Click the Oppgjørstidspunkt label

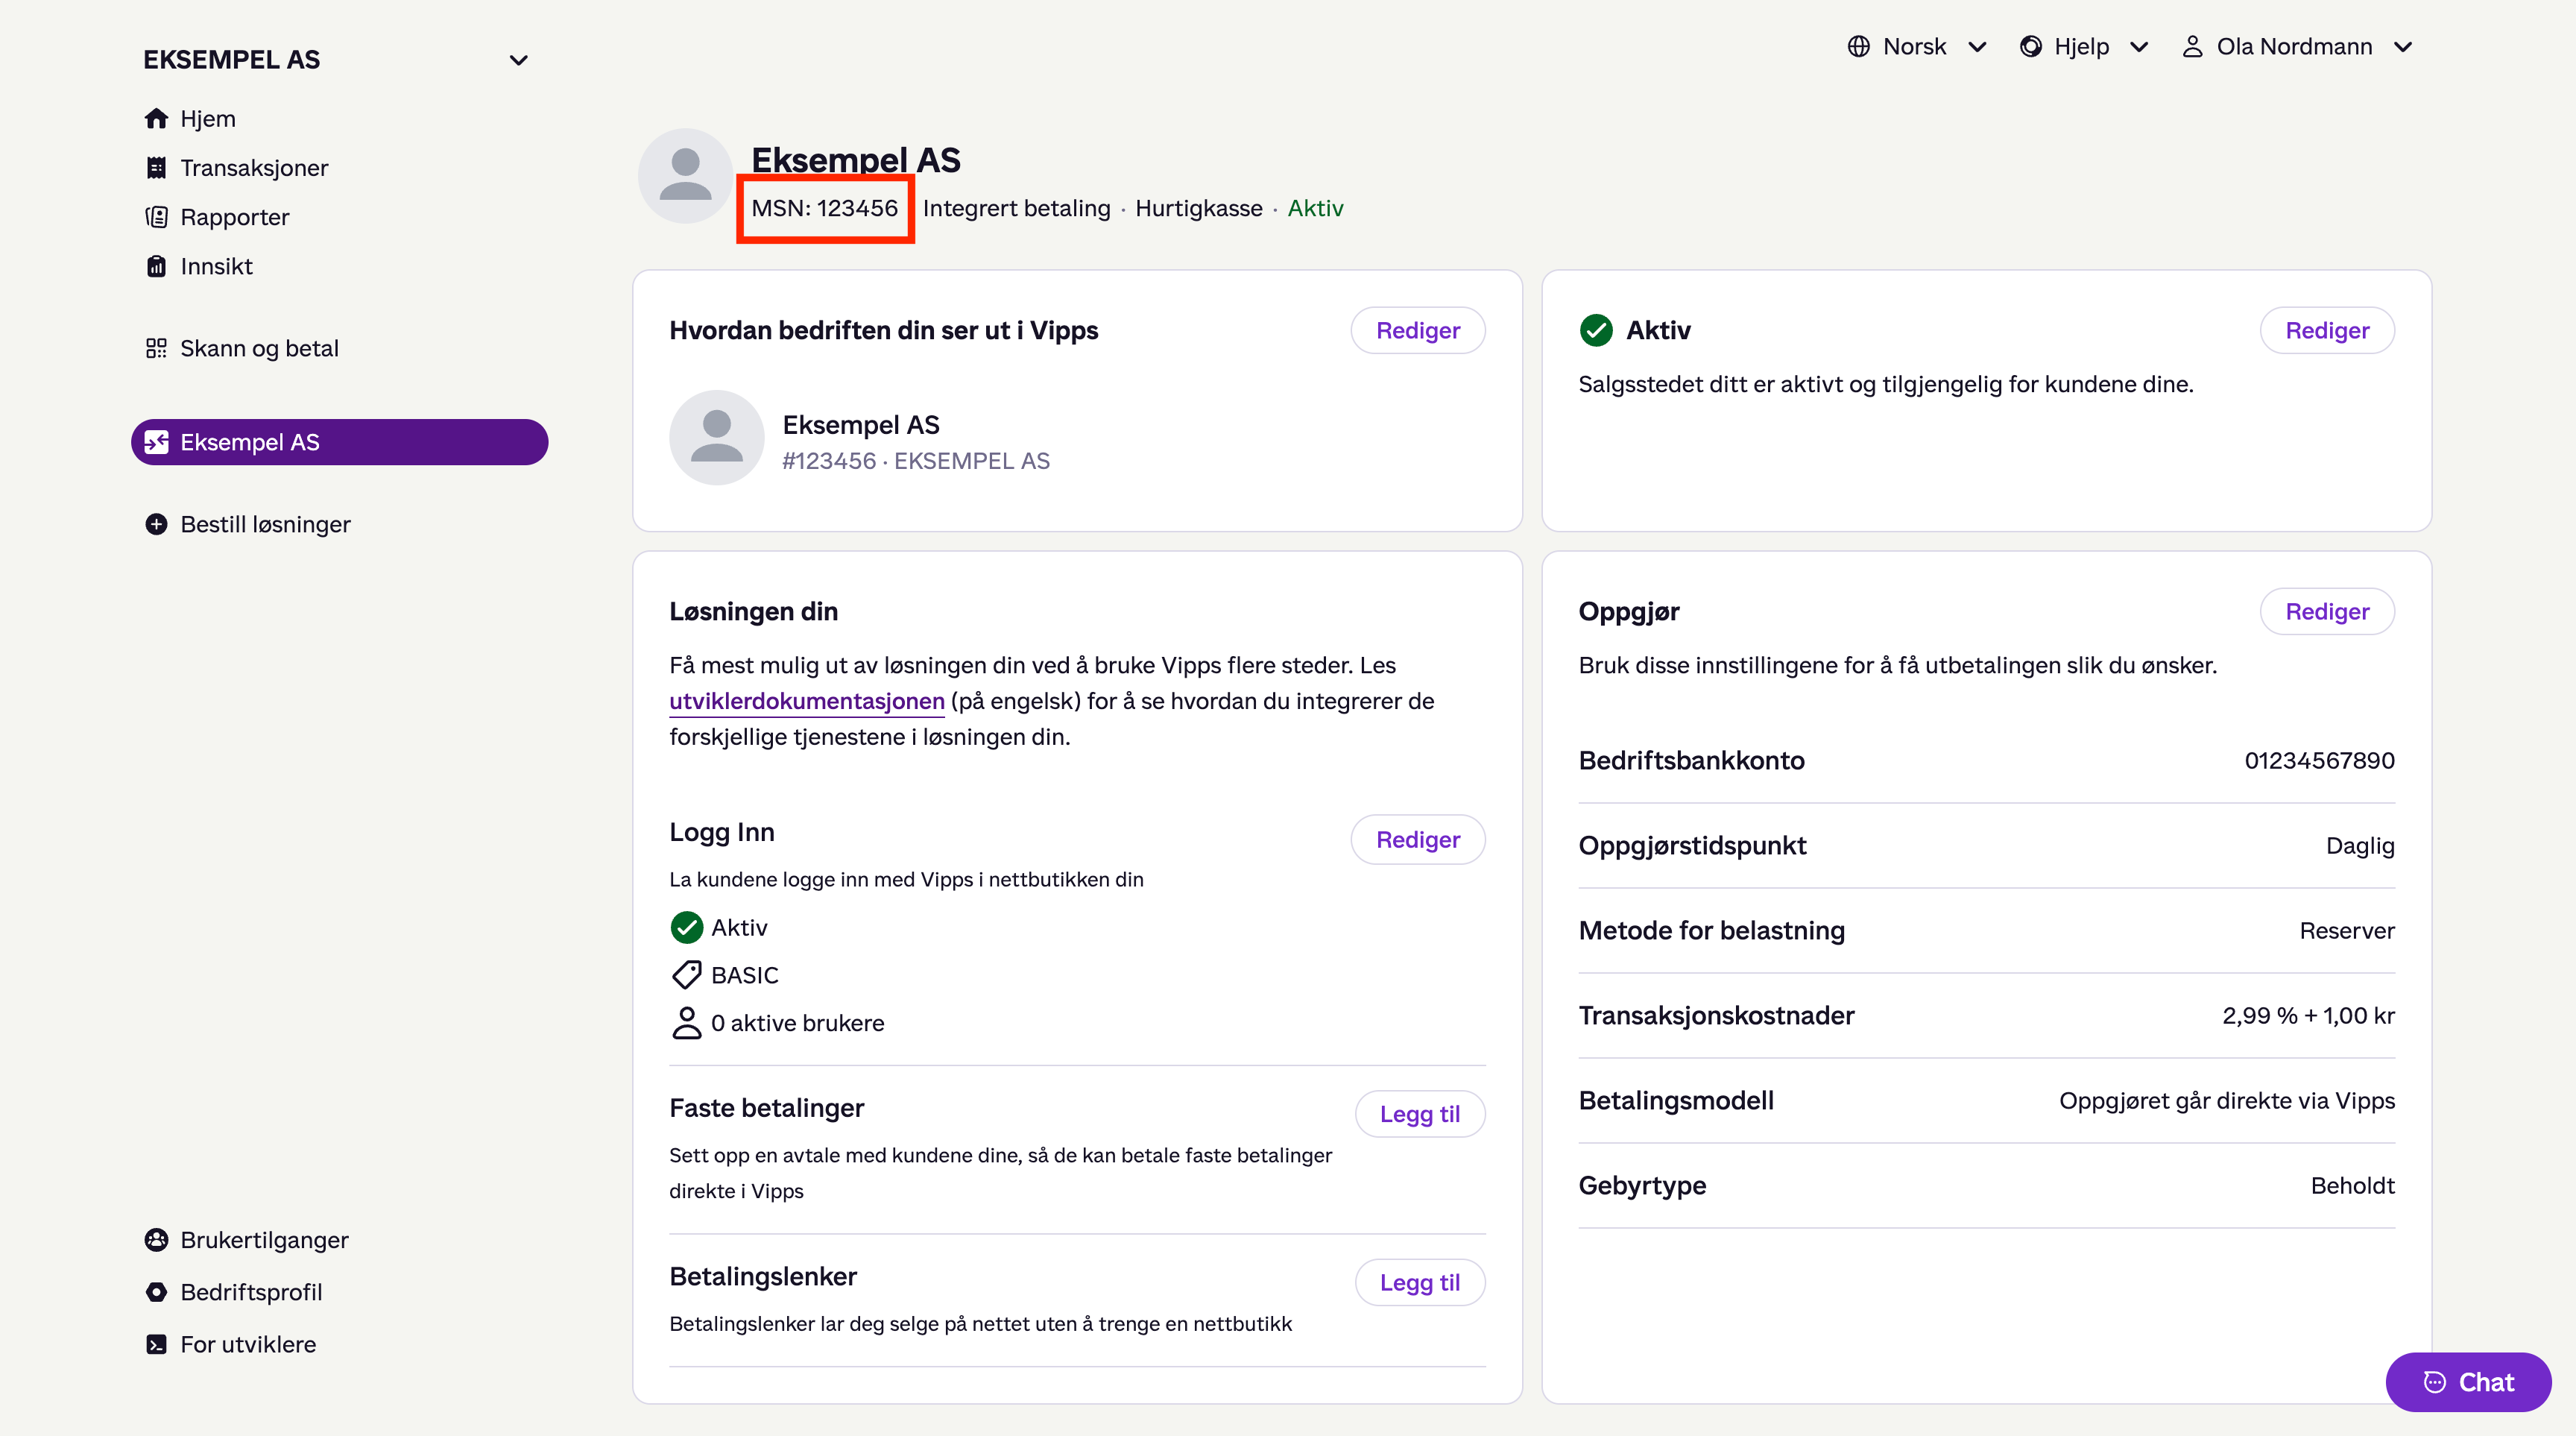1692,846
